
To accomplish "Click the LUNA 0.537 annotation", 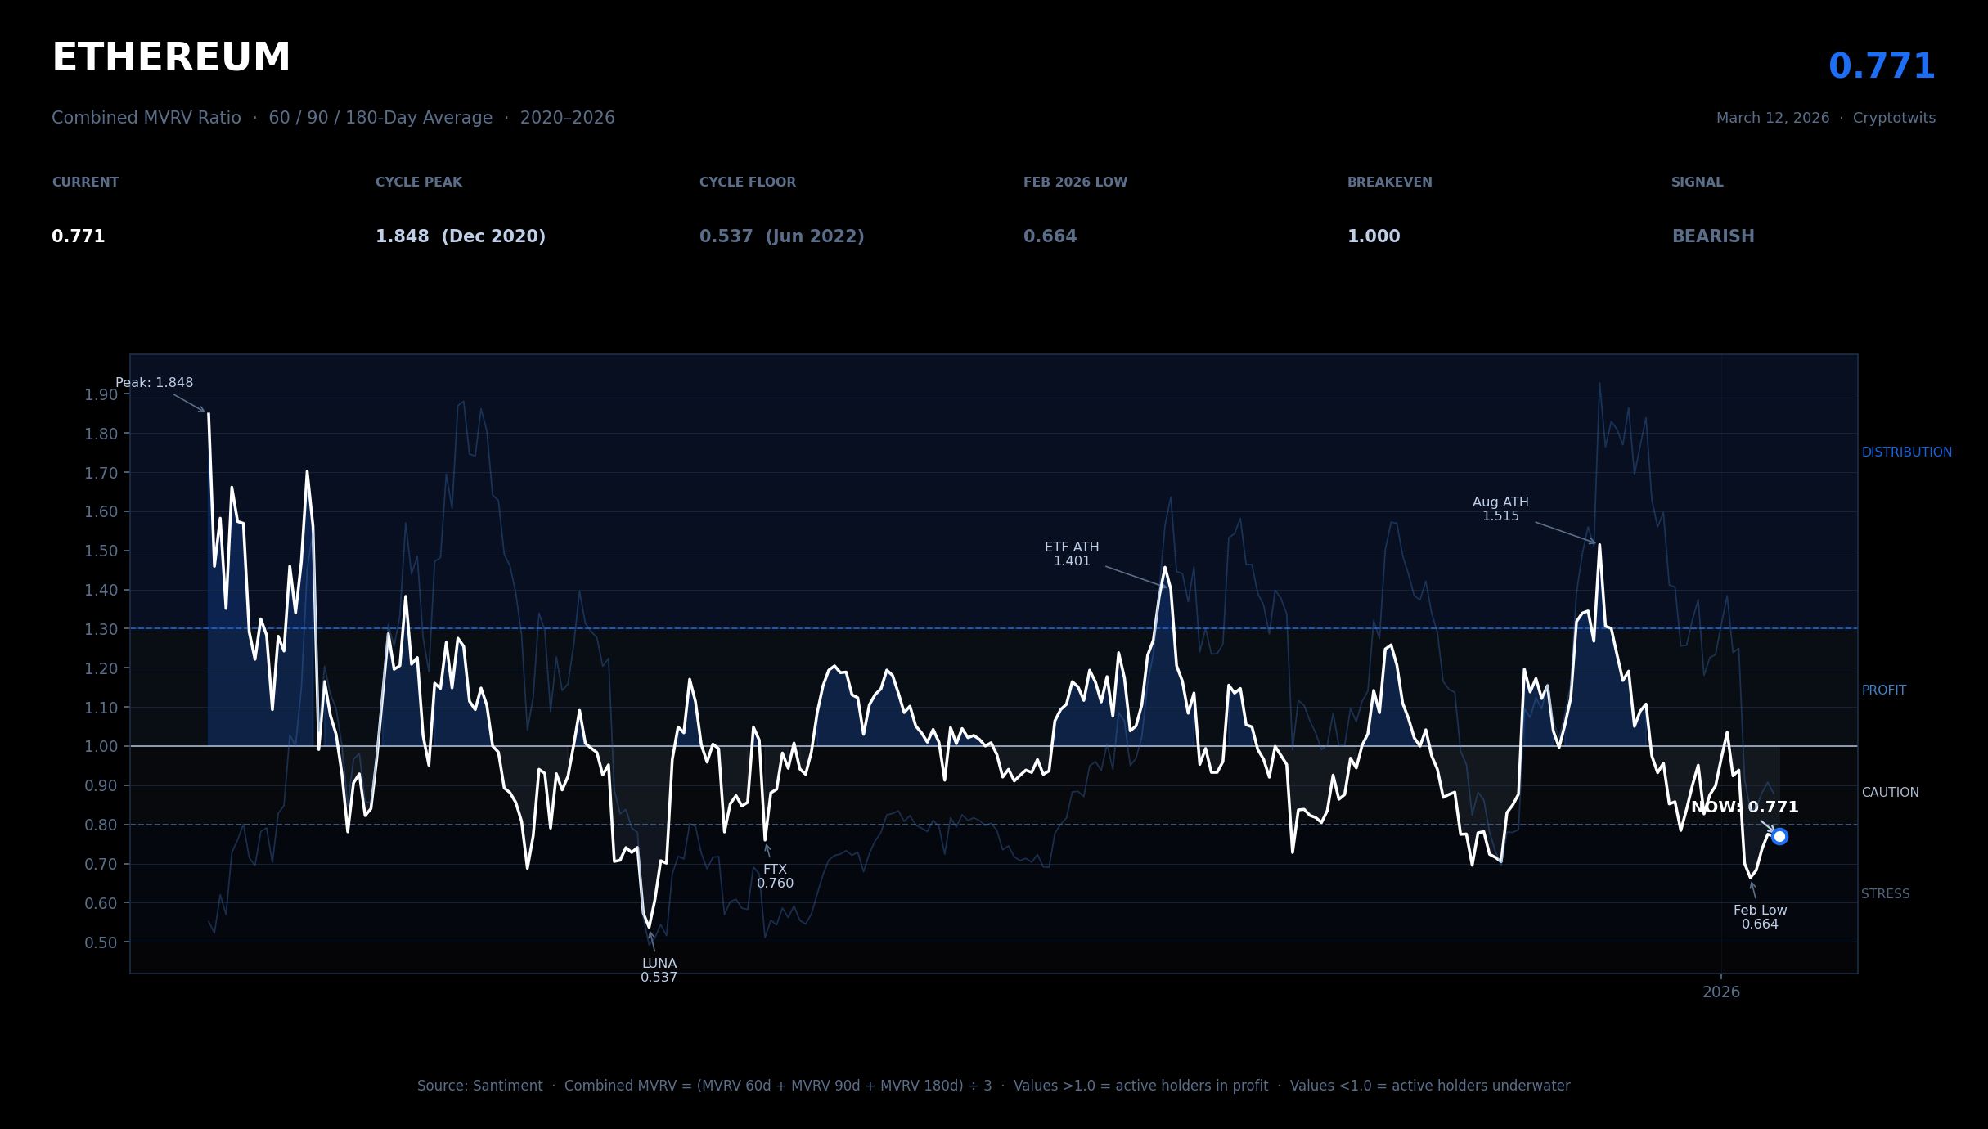I will click(x=659, y=970).
